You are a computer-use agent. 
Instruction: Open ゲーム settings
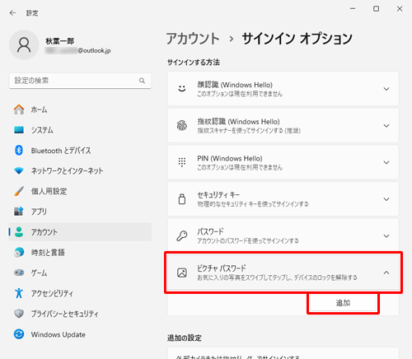point(80,273)
